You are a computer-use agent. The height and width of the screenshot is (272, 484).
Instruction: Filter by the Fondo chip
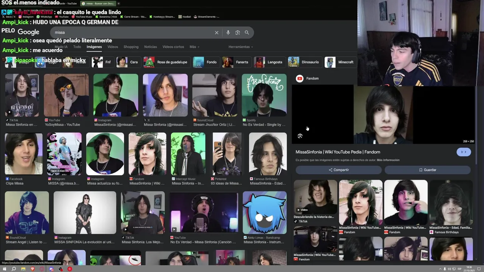[206, 62]
